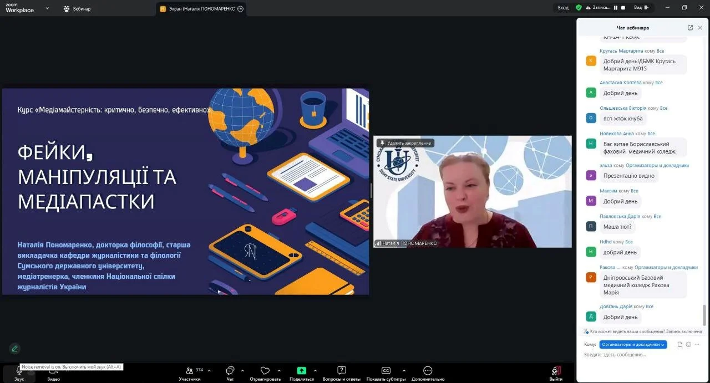Toggle camera with the Видео button
The height and width of the screenshot is (383, 710).
pos(53,373)
